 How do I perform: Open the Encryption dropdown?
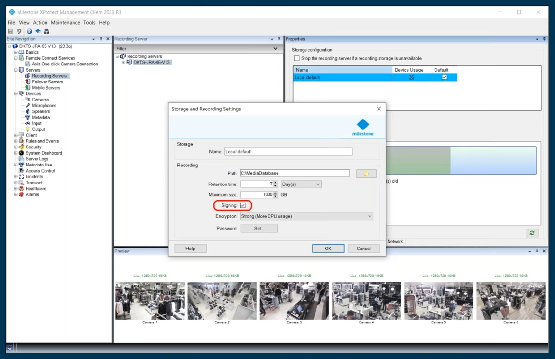(306, 216)
